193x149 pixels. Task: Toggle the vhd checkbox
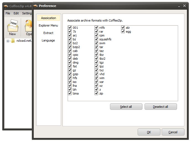(96, 74)
